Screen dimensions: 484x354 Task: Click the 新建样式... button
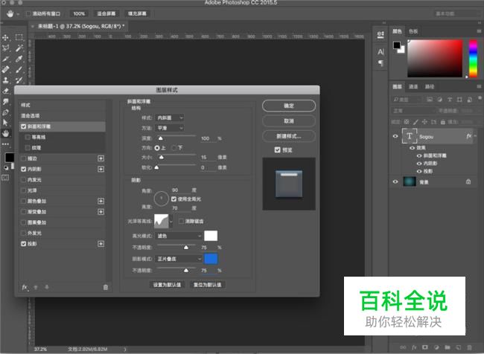(x=289, y=136)
